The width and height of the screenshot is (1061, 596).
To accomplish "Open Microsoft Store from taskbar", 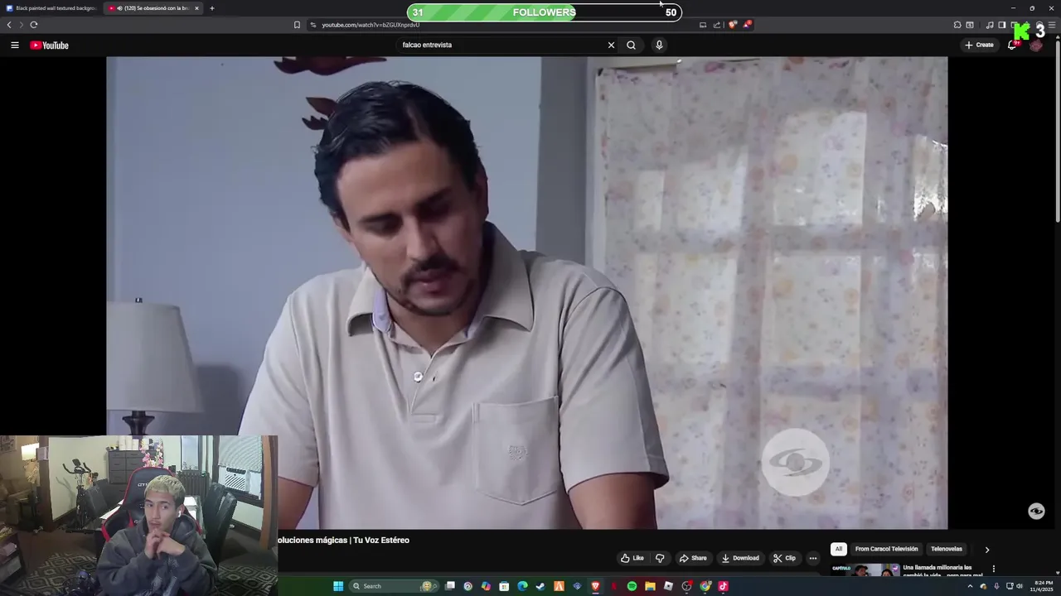I will coord(504,586).
